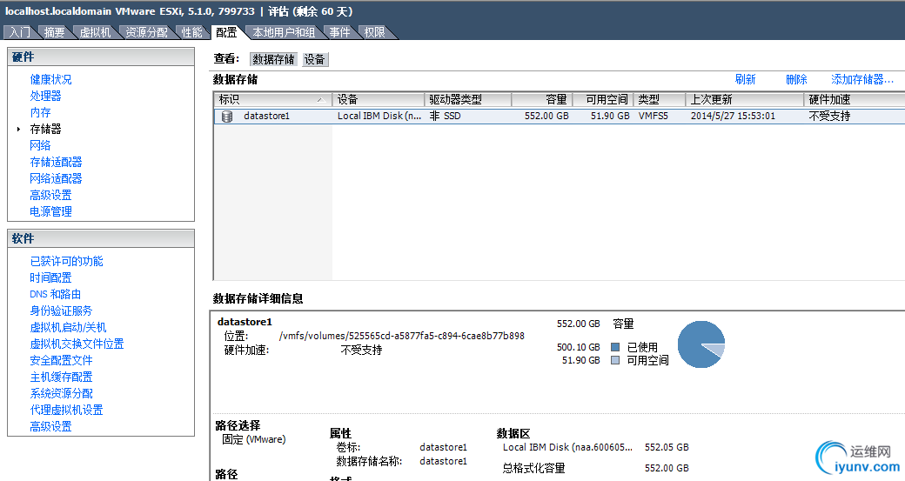
Task: Open 主机缓存配置 in the software list
Action: click(x=61, y=377)
